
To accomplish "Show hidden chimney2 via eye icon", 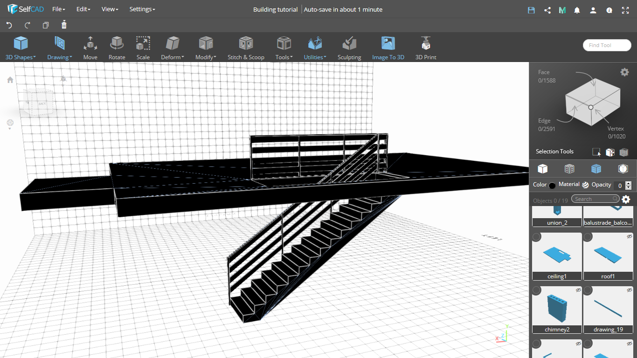I will pyautogui.click(x=578, y=290).
